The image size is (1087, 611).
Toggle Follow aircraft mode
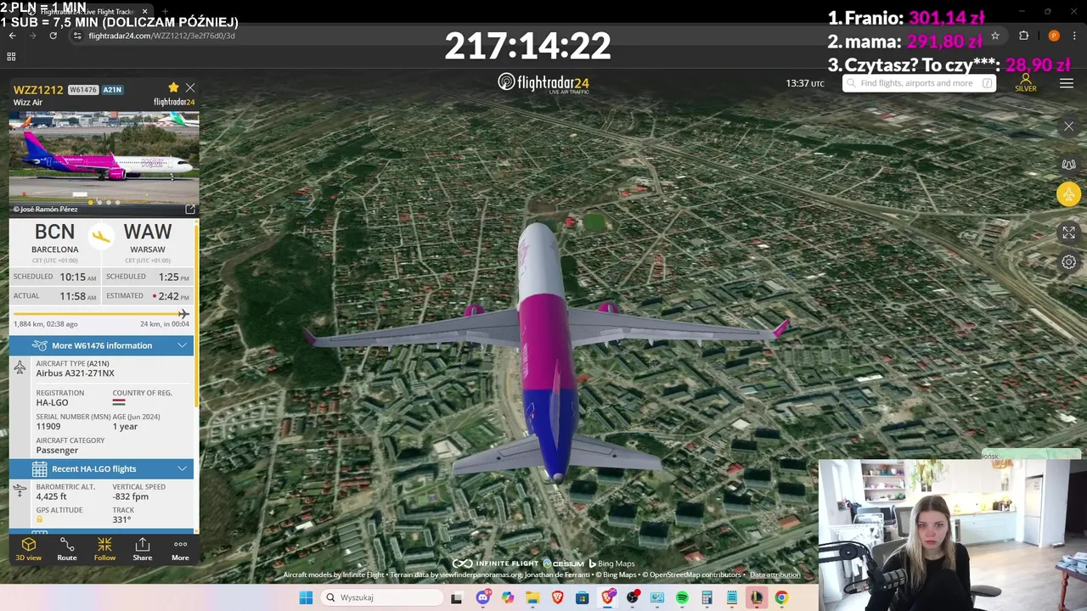[104, 549]
